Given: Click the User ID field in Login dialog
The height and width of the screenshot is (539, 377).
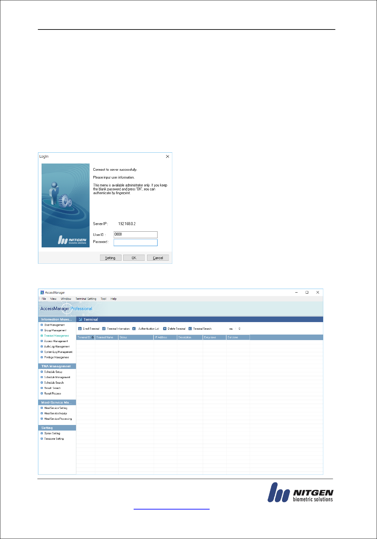Looking at the screenshot, I should 136,235.
